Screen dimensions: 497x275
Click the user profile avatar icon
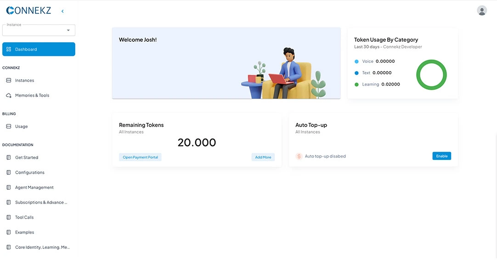[x=482, y=11]
